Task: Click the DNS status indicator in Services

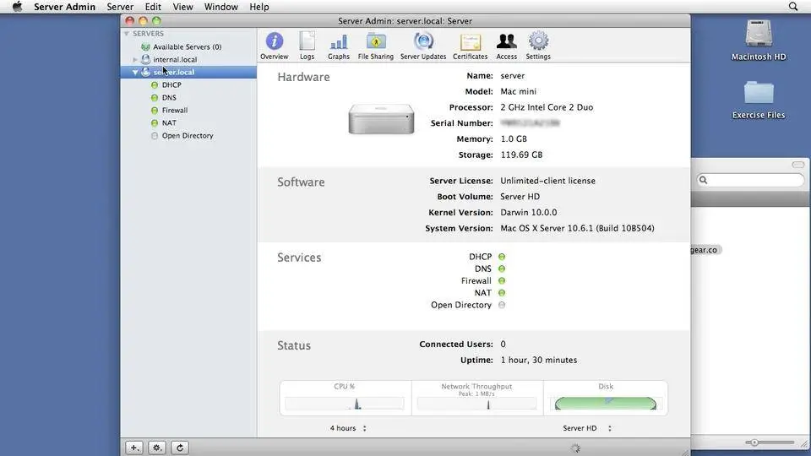Action: tap(502, 269)
